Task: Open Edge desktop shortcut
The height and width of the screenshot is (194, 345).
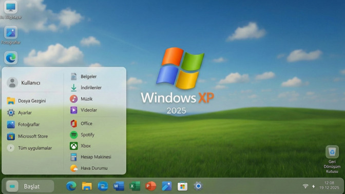Action: pos(11,58)
